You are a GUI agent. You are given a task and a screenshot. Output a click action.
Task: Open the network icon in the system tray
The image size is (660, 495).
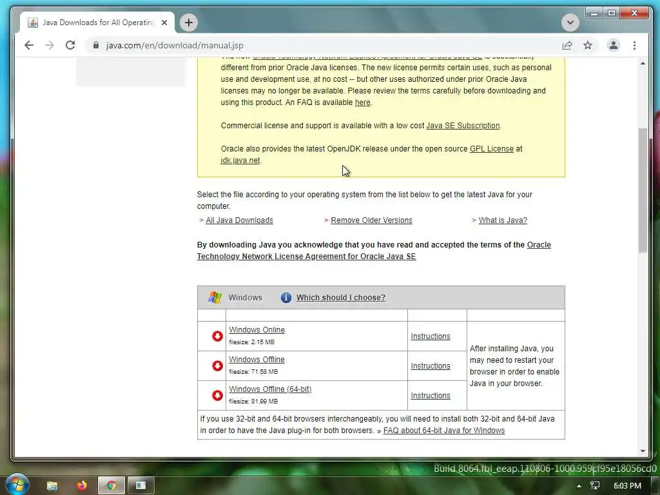(595, 486)
